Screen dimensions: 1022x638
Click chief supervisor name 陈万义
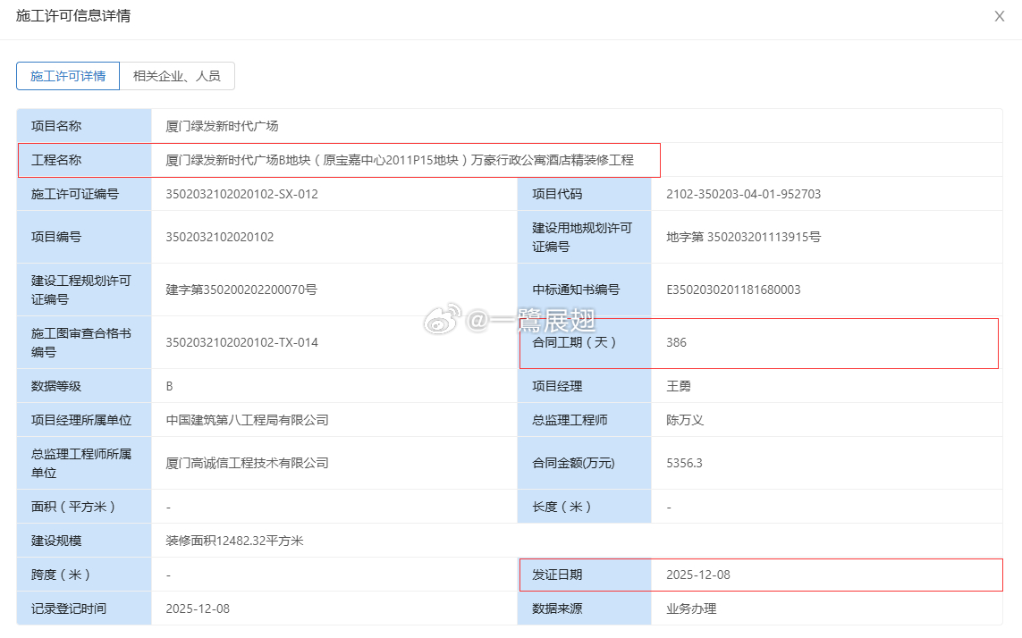pos(684,420)
